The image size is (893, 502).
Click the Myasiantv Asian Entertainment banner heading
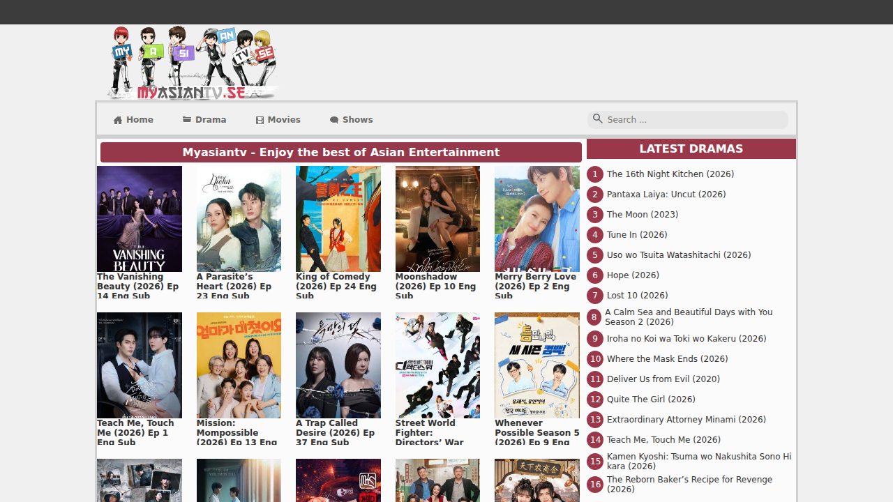point(341,153)
